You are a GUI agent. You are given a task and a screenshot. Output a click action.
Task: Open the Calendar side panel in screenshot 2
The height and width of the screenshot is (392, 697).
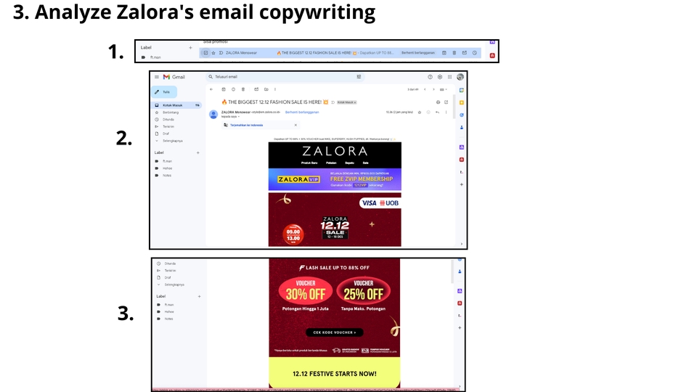[462, 90]
